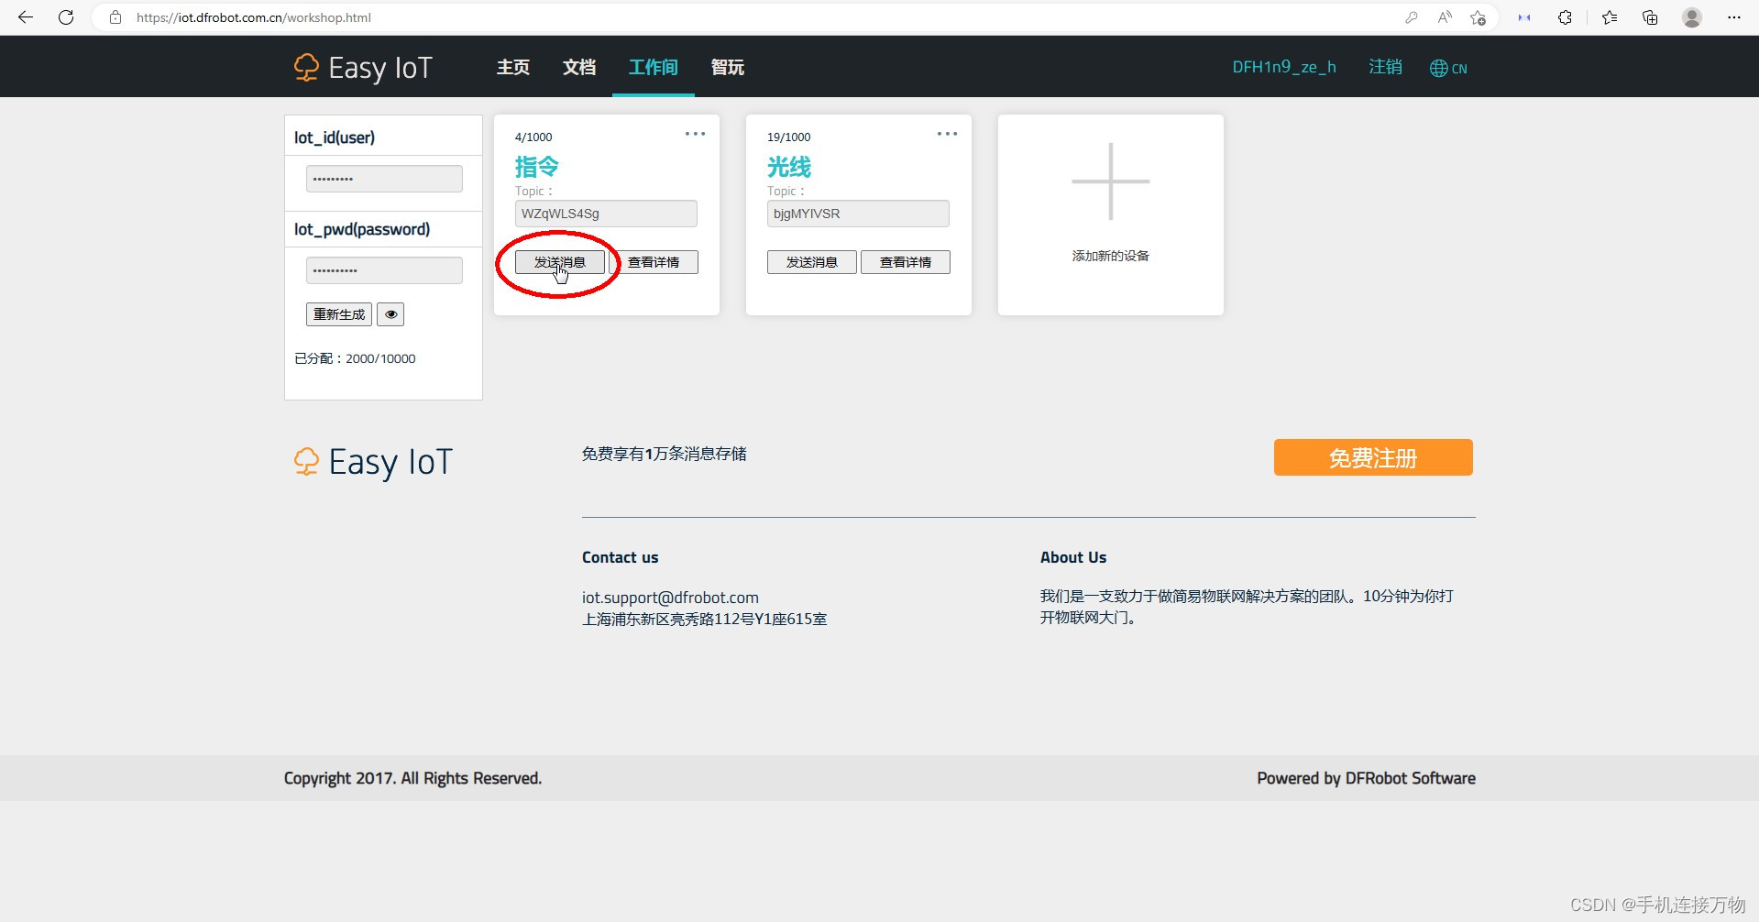Select topic field bjgMYIVSR

pos(858,214)
